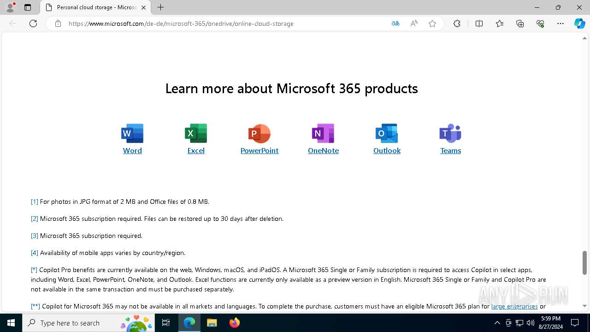Click the address bar URL

[x=181, y=24]
